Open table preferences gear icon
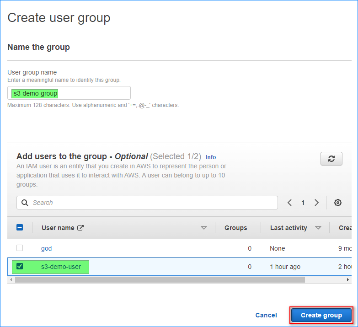Viewport: 358px width, 327px height. click(x=338, y=203)
